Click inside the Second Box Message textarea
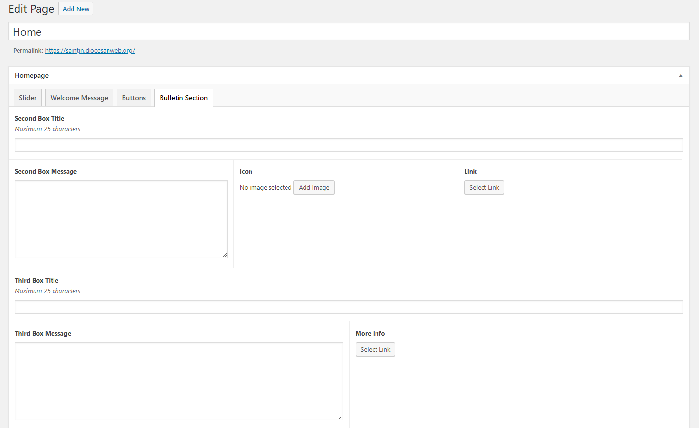The width and height of the screenshot is (699, 428). tap(121, 219)
